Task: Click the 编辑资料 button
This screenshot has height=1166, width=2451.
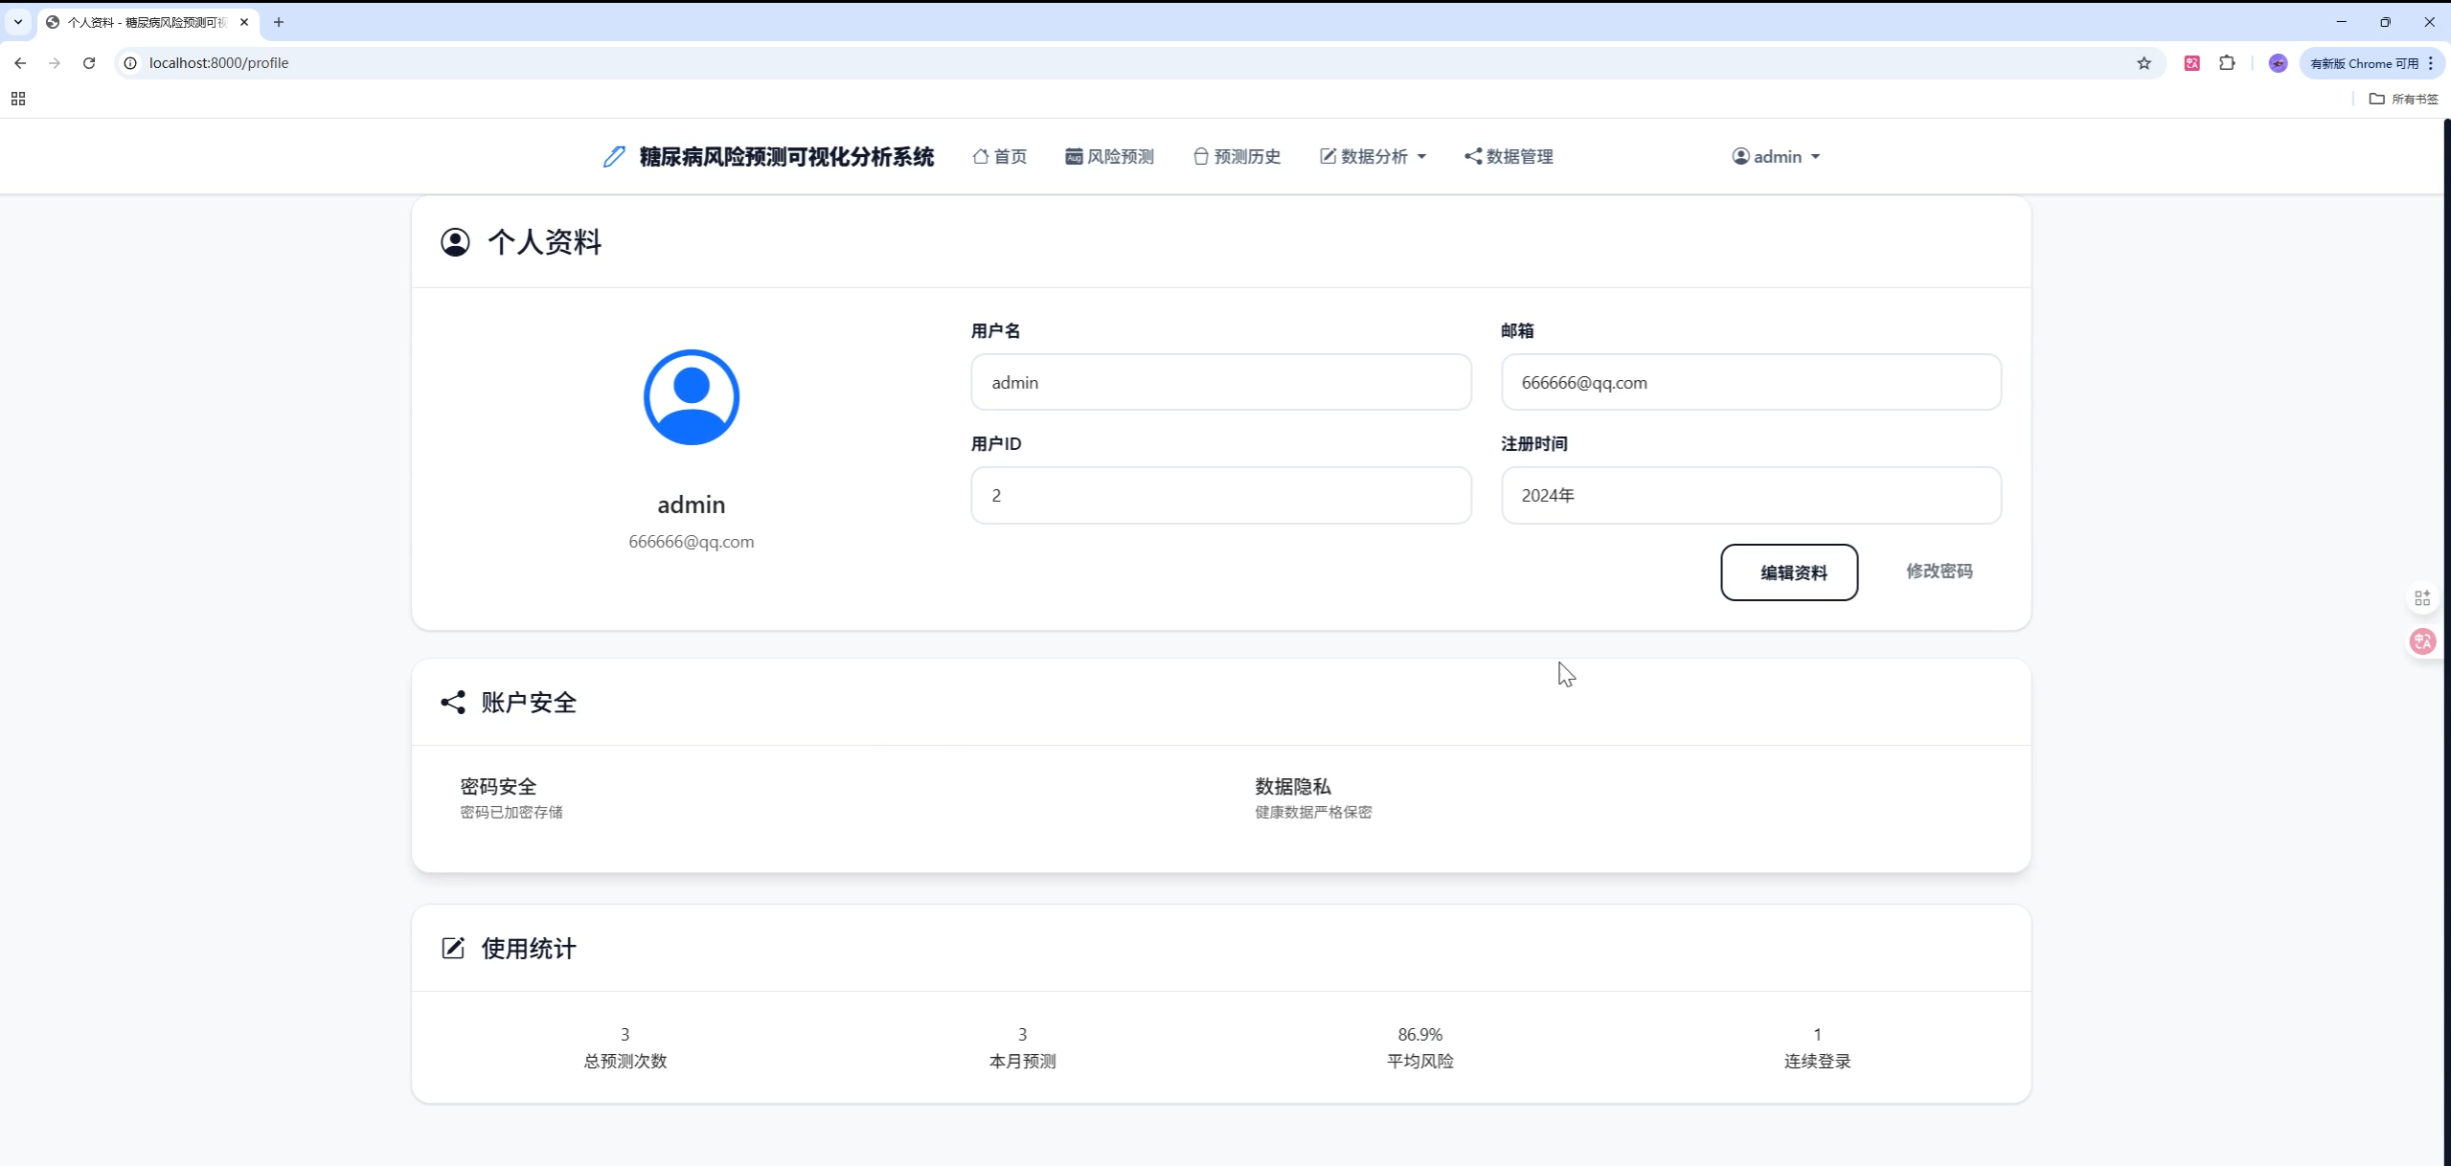Action: click(1788, 572)
